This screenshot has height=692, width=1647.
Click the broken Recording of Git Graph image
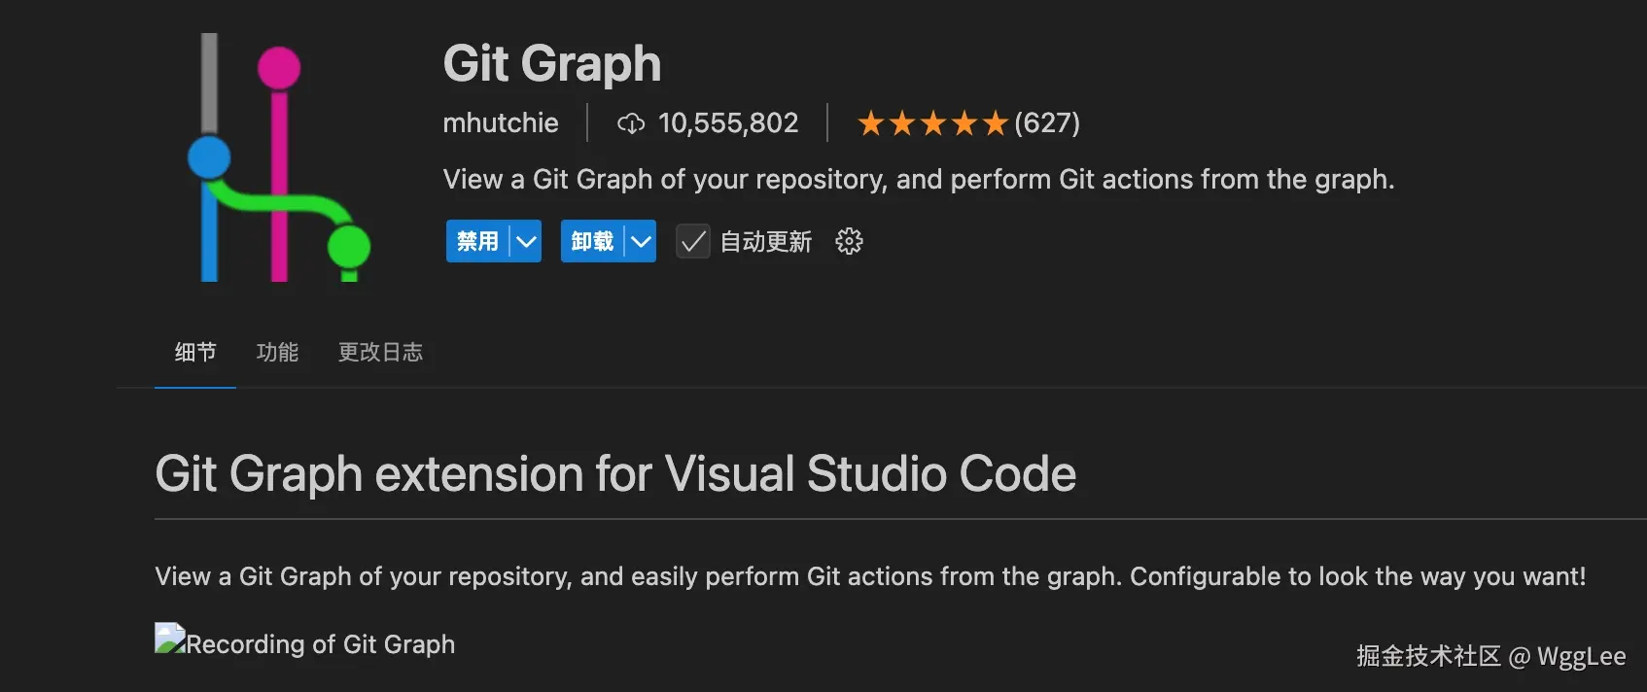[170, 640]
